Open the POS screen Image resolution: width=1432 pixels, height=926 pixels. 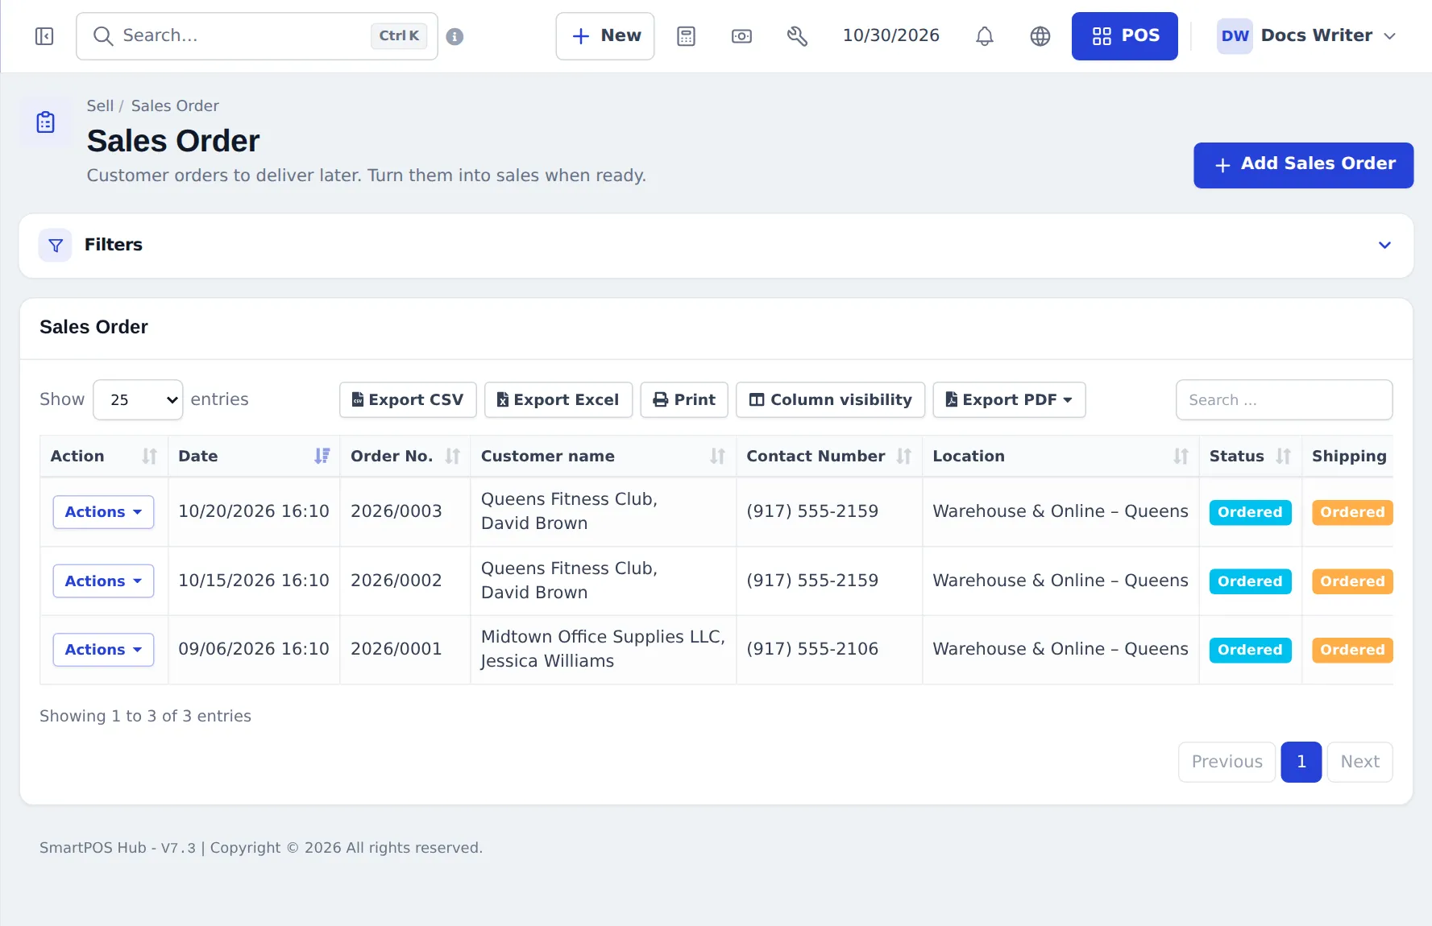(x=1124, y=36)
